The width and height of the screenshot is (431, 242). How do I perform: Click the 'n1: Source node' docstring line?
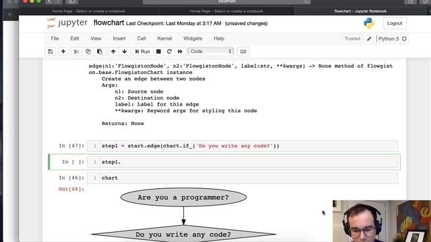(139, 91)
